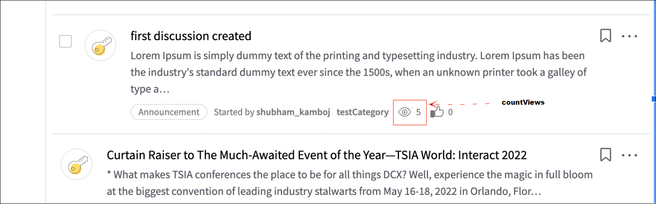This screenshot has height=204, width=656.
Task: Click the eye views icon
Action: [405, 112]
